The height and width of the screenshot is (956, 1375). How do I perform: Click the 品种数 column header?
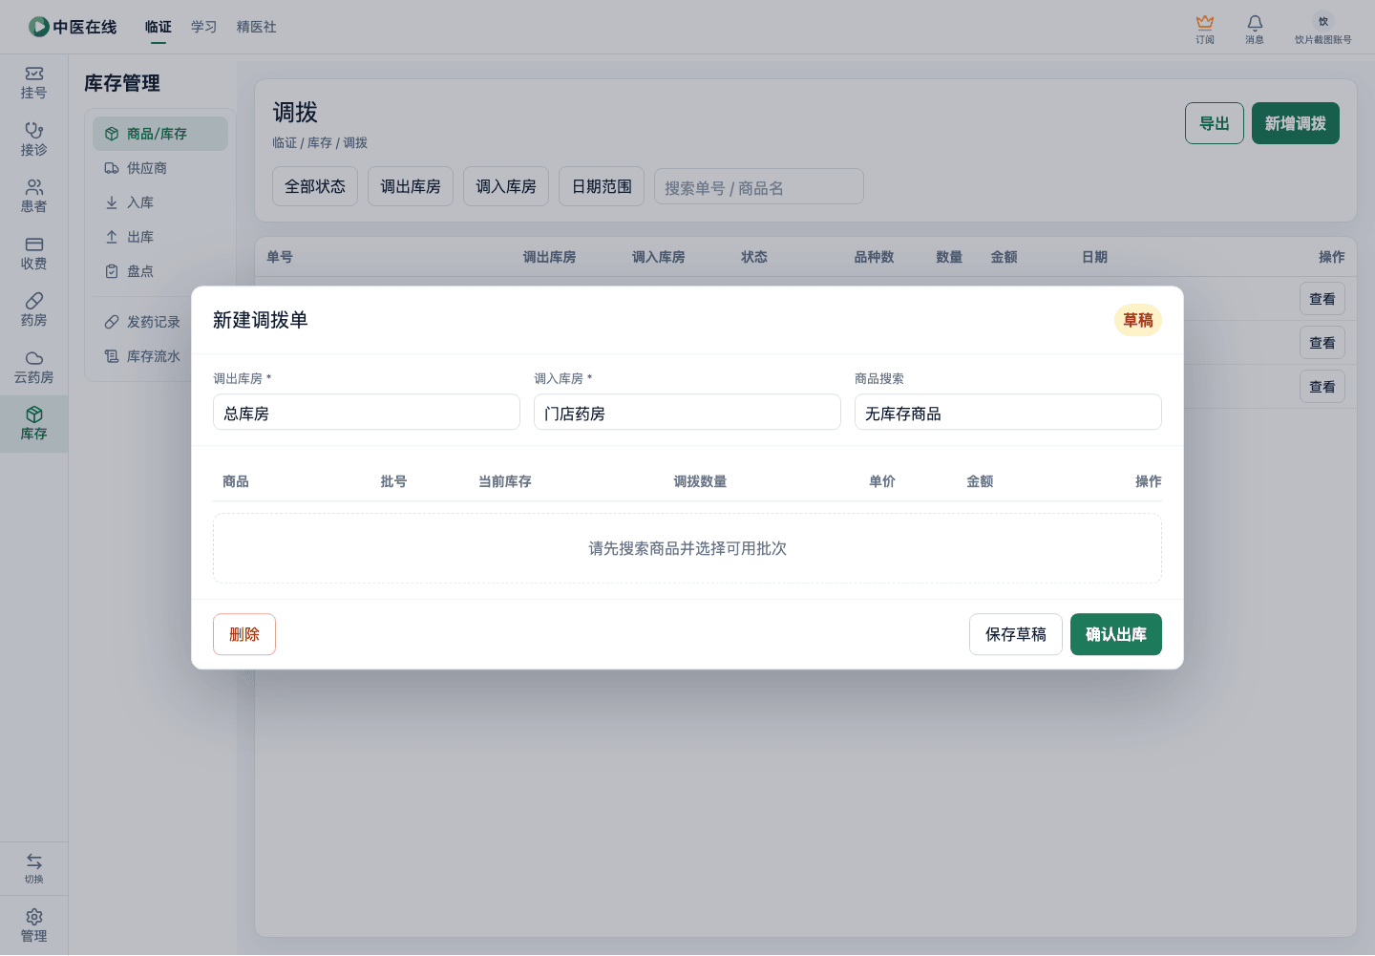[x=874, y=257]
